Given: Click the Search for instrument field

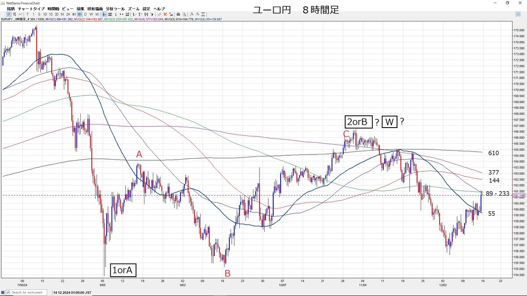Looking at the screenshot, I should [27, 292].
